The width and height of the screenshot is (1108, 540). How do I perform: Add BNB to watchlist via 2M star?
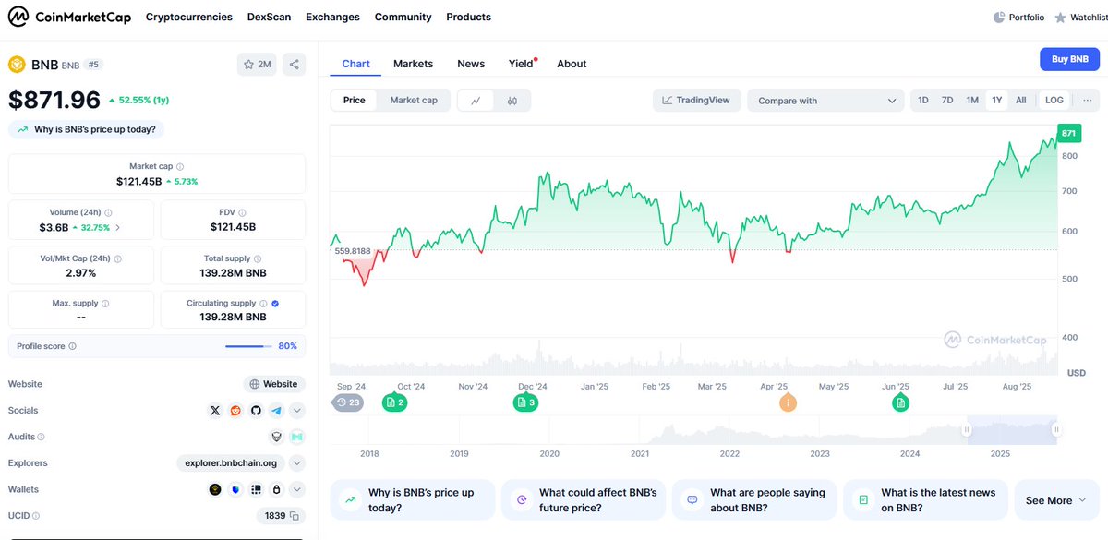[x=257, y=65]
